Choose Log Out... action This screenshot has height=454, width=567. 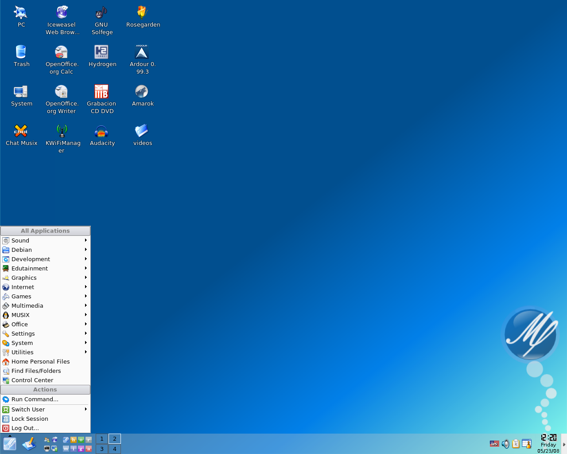(x=45, y=428)
